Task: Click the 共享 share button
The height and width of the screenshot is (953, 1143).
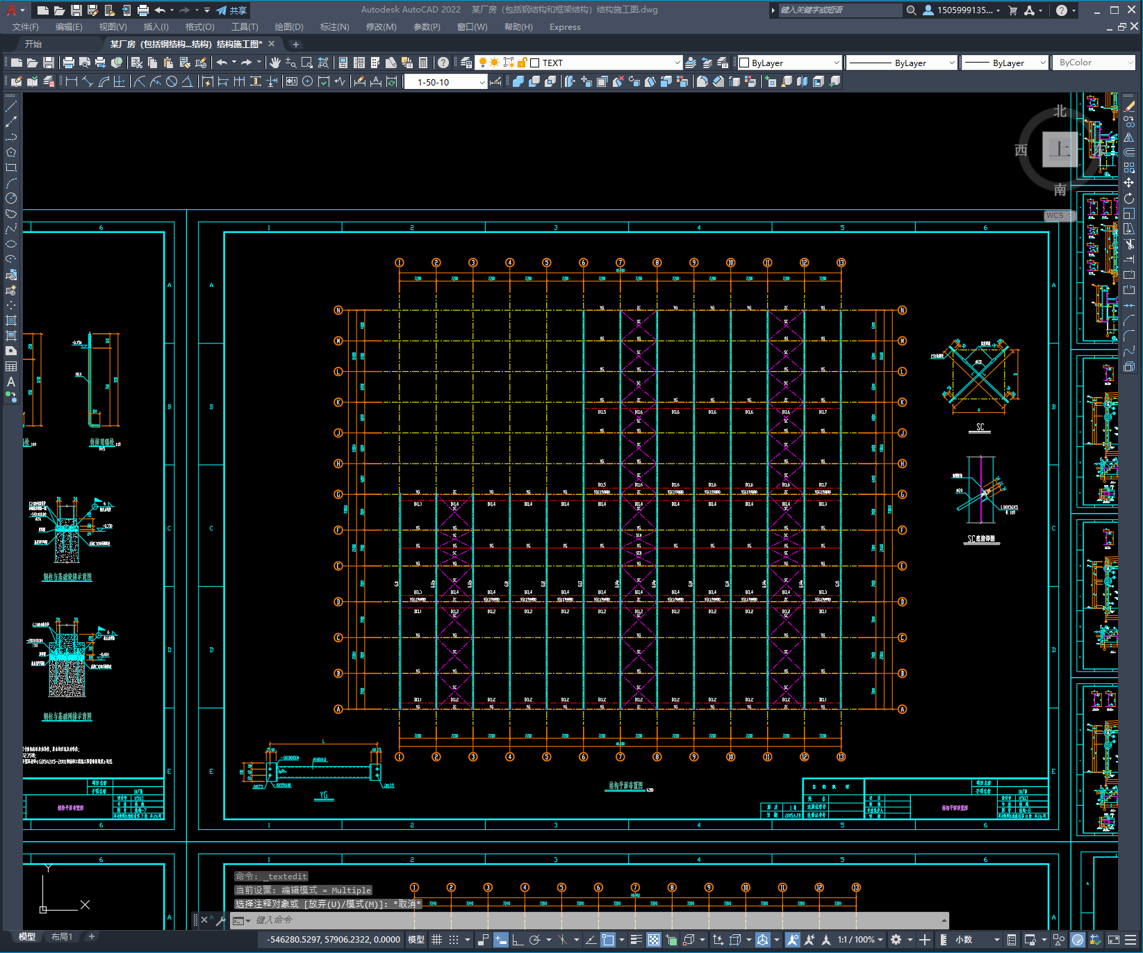Action: [x=231, y=10]
